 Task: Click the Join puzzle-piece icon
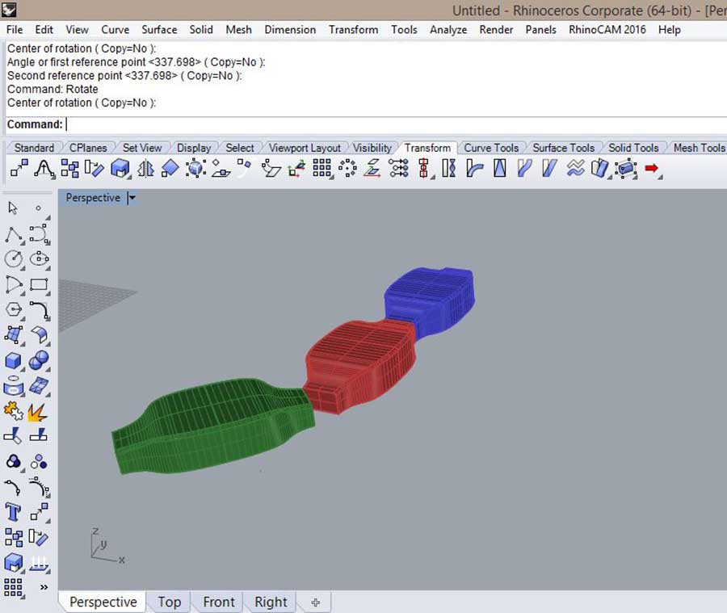pos(13,411)
